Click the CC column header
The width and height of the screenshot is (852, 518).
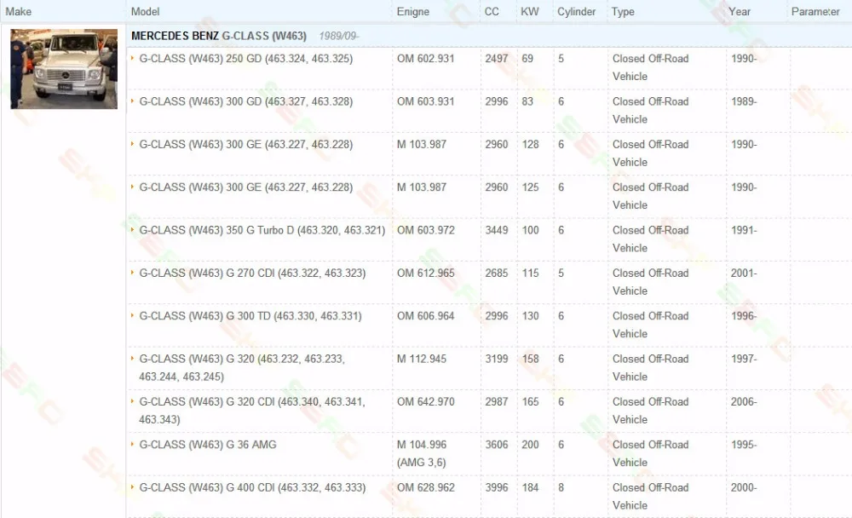492,11
